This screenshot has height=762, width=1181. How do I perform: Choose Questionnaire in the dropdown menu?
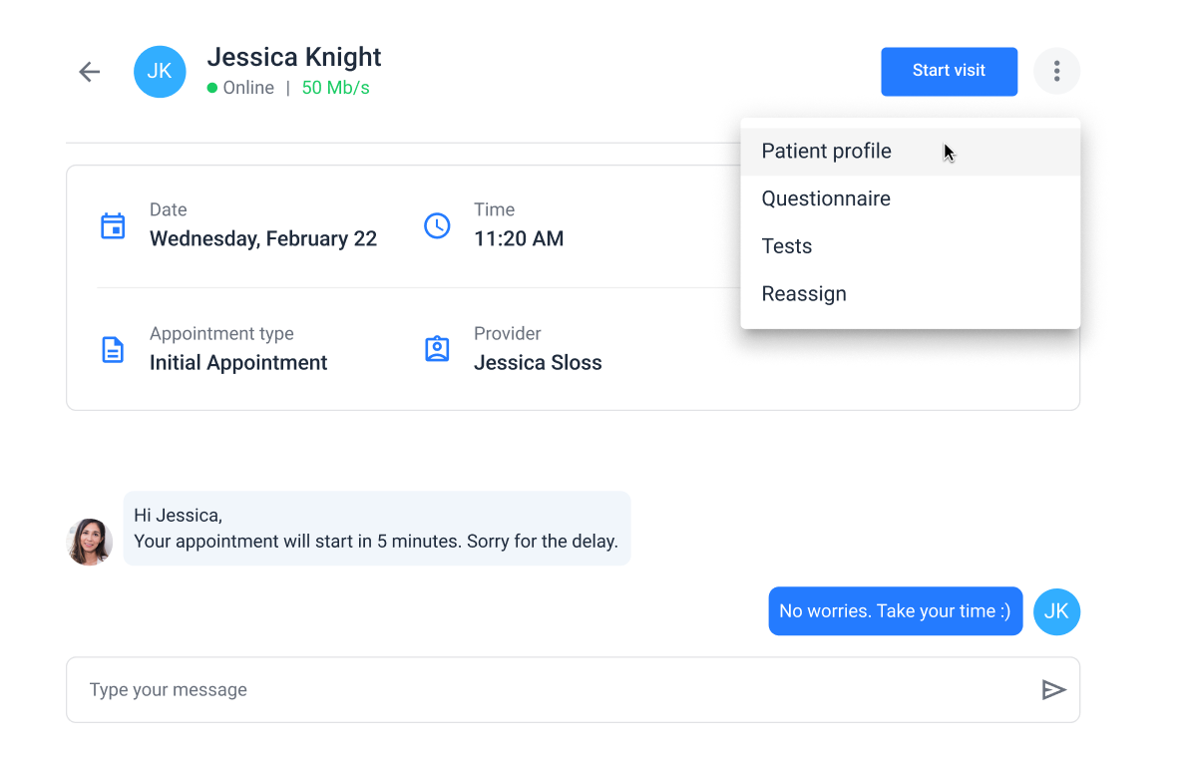pyautogui.click(x=826, y=199)
